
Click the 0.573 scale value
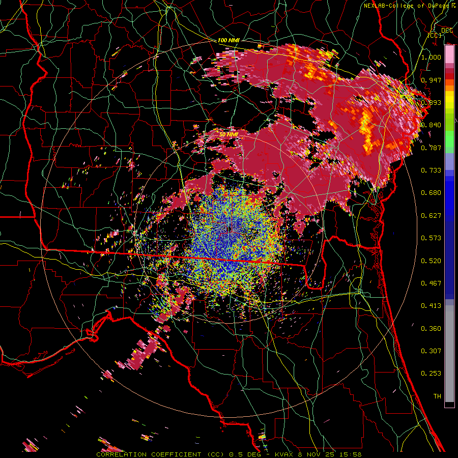[431, 238]
